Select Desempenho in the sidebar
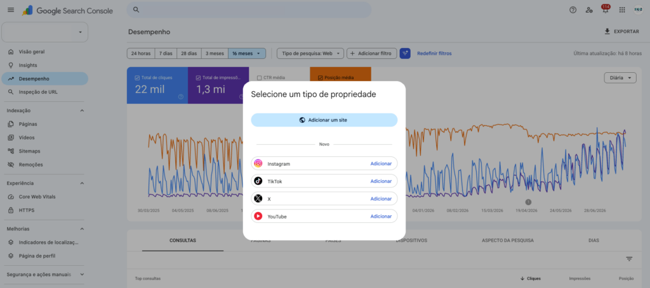This screenshot has width=650, height=288. coord(45,78)
